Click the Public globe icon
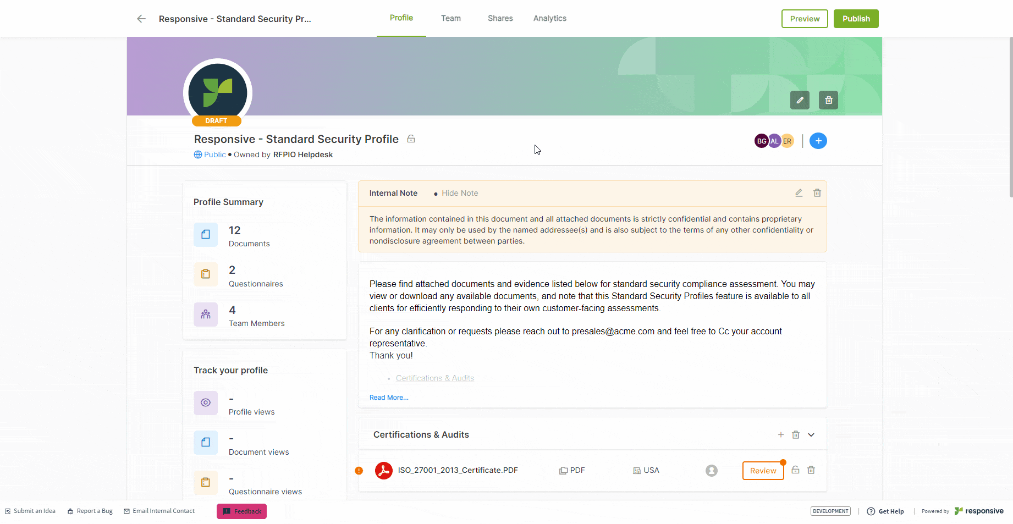This screenshot has width=1013, height=524. [198, 155]
